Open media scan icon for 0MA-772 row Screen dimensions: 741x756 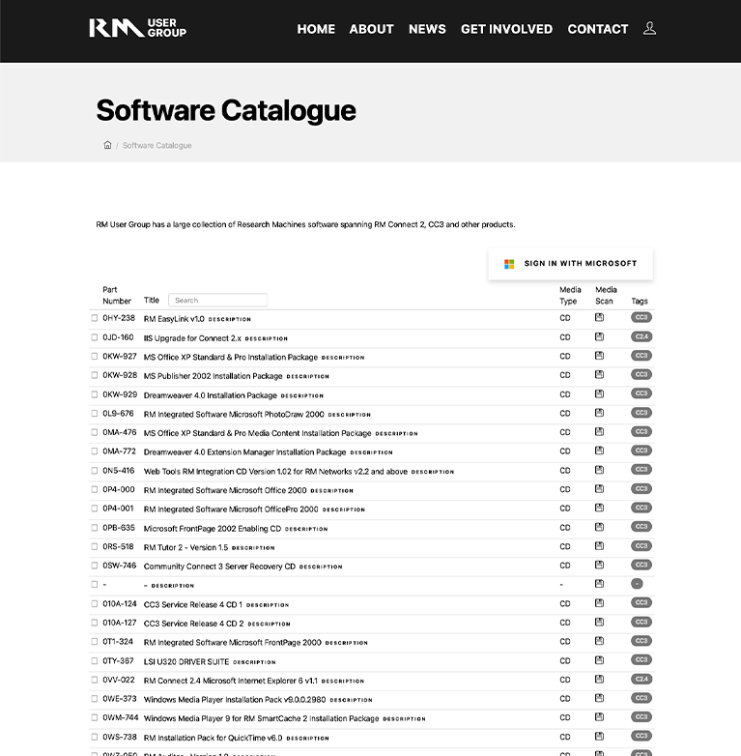click(x=599, y=451)
